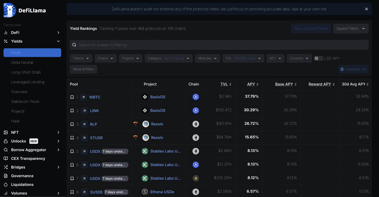Sort table by TVL column
The image size is (379, 197).
point(226,84)
